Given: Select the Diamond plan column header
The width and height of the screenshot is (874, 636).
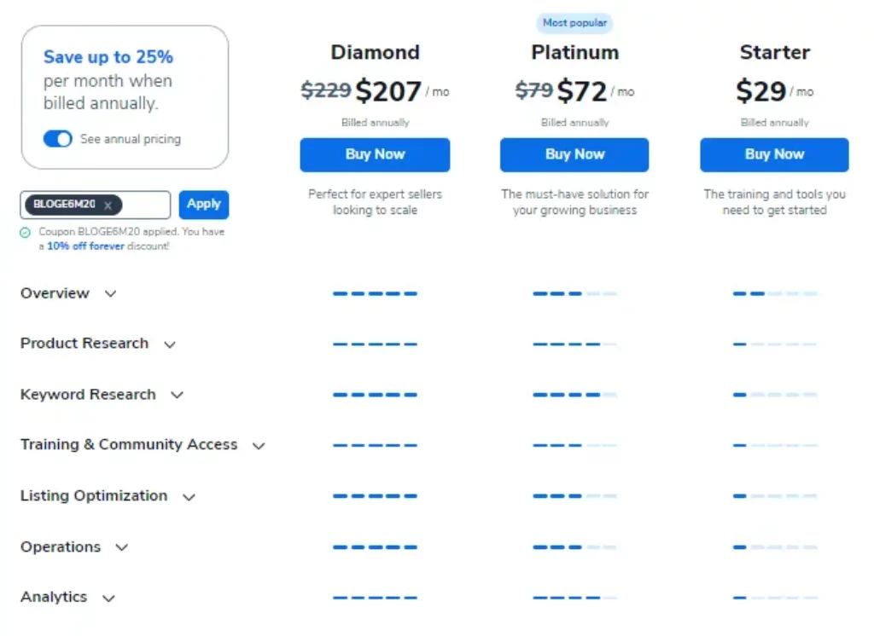Looking at the screenshot, I should tap(375, 52).
